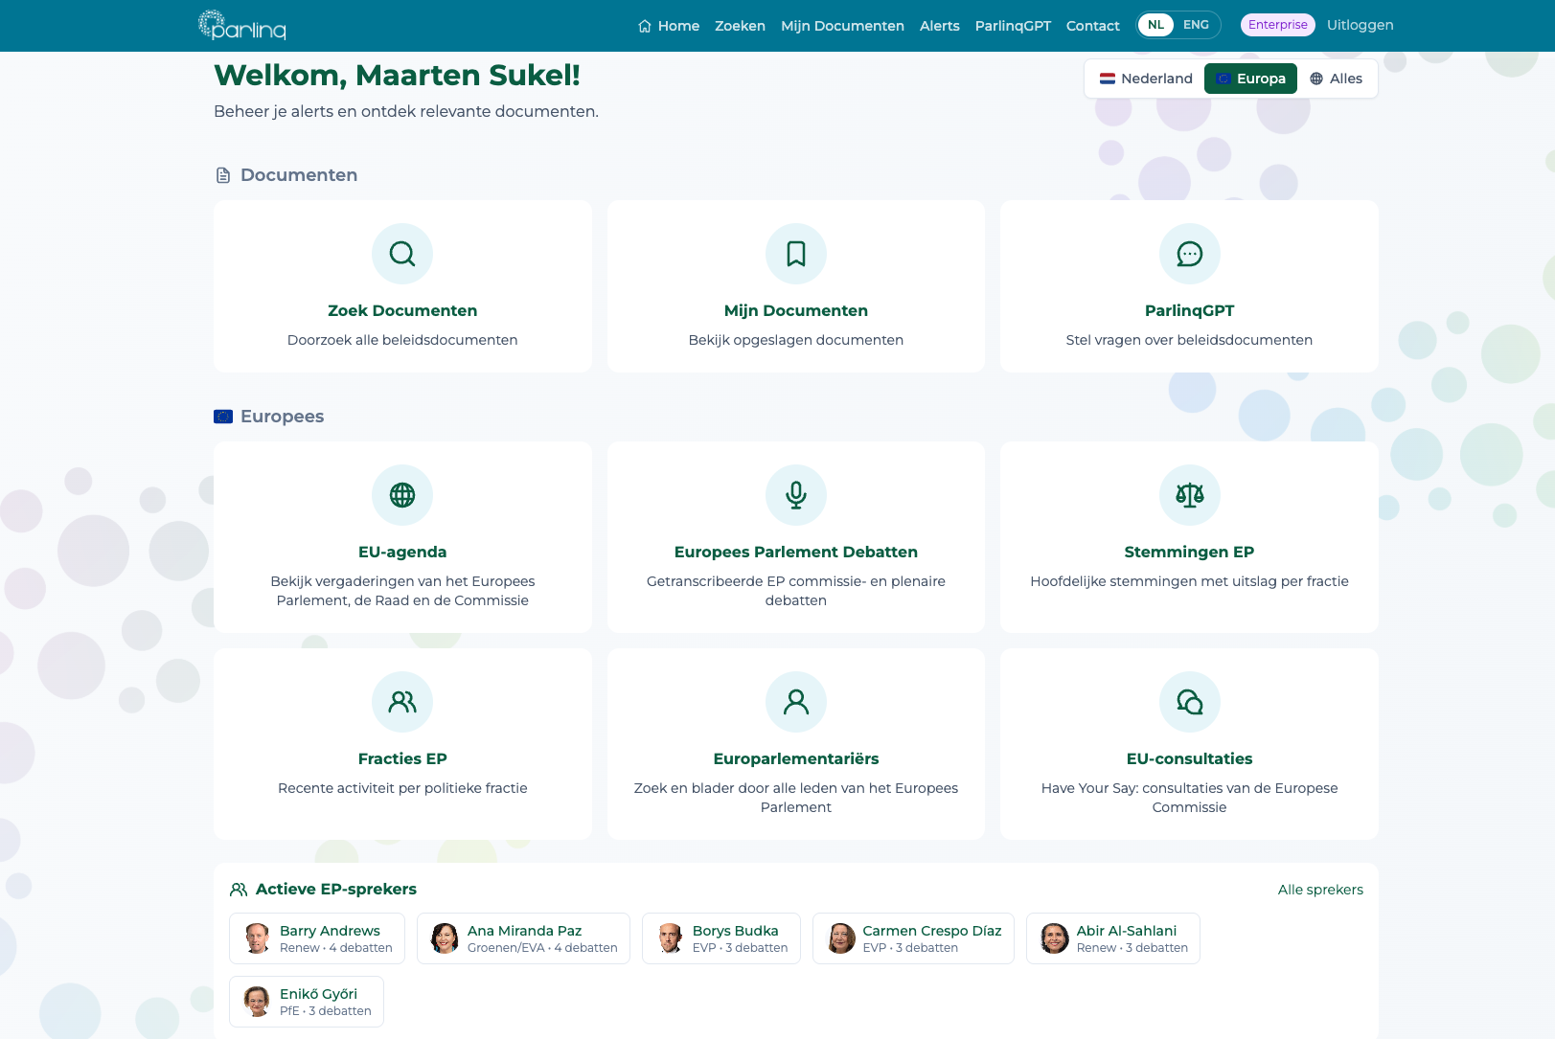Click the Uitloggen link
The image size is (1555, 1039).
1360,25
